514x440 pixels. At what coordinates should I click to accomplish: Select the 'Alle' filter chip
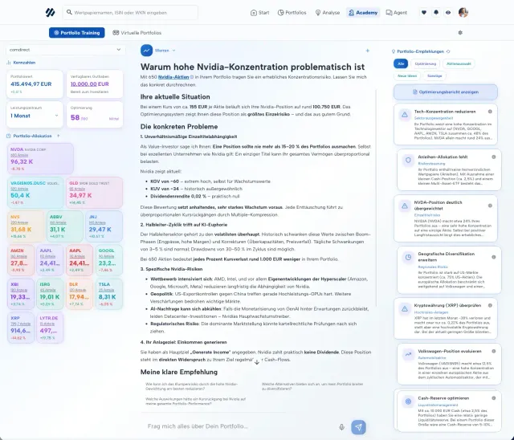[x=401, y=63]
